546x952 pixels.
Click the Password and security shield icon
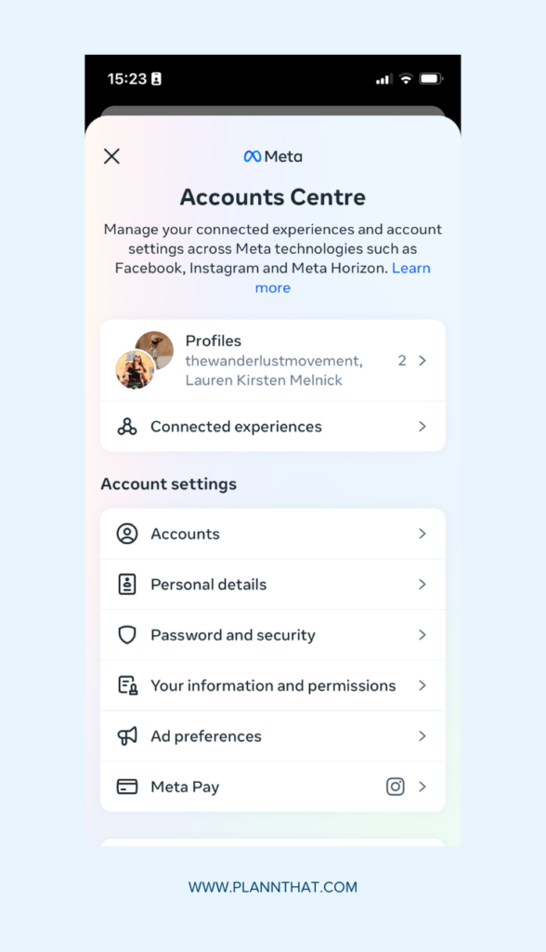click(129, 635)
